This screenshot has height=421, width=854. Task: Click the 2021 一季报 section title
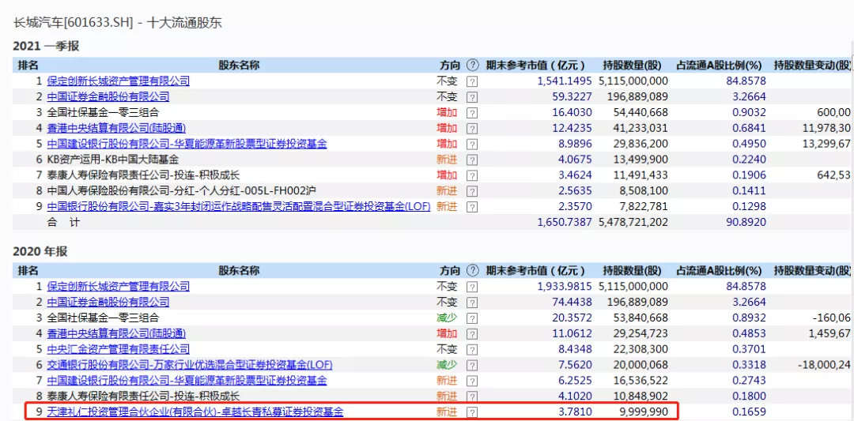click(47, 47)
